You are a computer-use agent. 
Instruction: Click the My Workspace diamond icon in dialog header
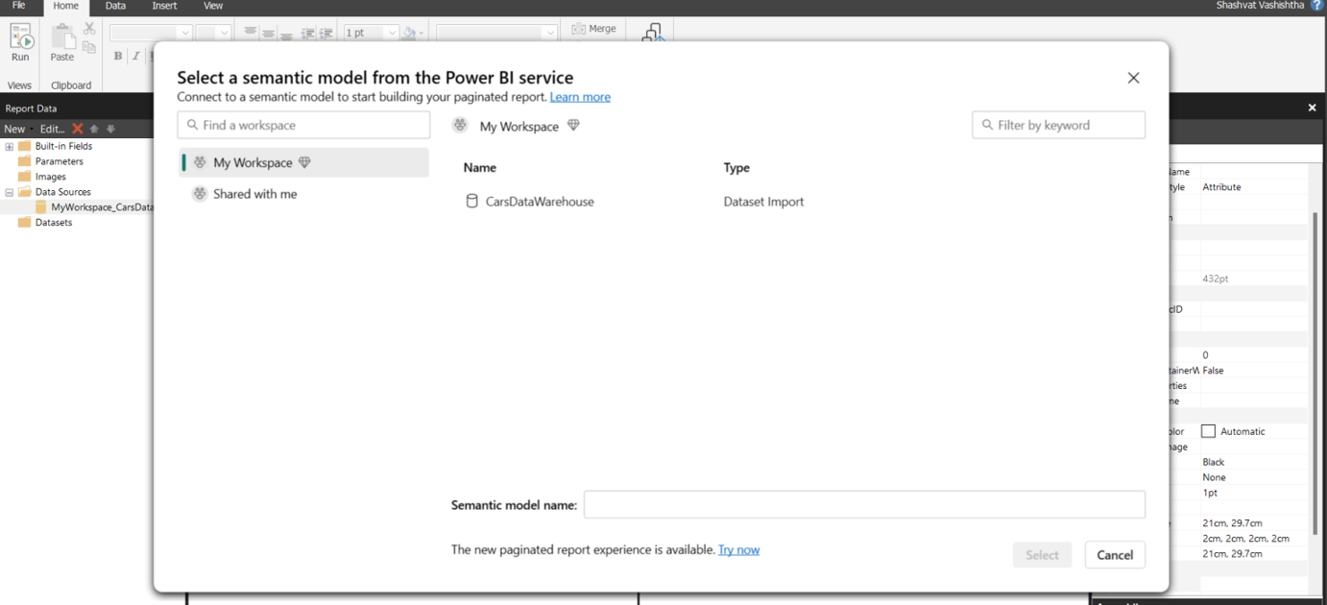573,125
